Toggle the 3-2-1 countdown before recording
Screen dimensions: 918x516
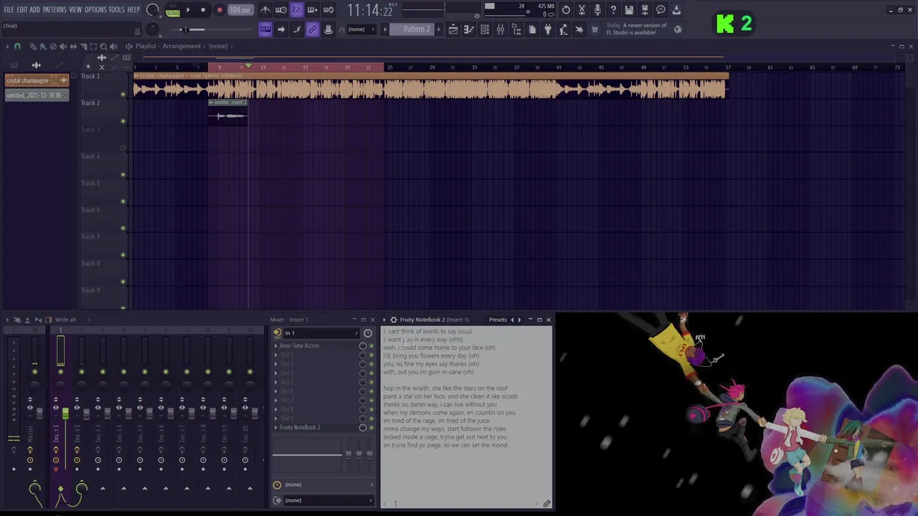coord(296,10)
